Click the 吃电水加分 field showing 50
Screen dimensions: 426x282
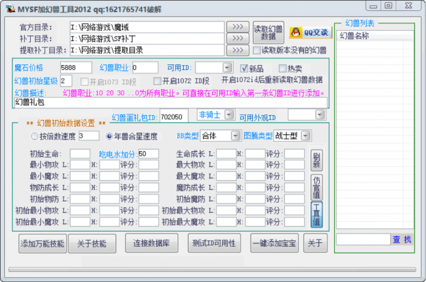(149, 154)
